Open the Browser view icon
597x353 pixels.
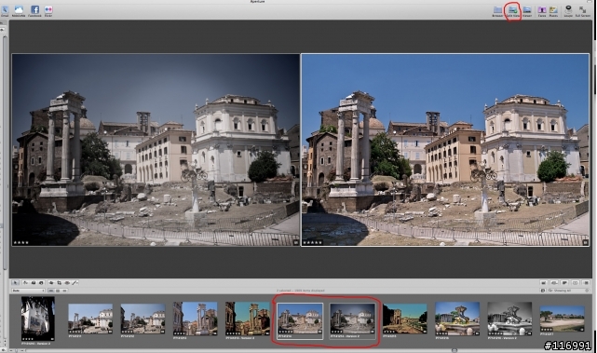point(497,10)
